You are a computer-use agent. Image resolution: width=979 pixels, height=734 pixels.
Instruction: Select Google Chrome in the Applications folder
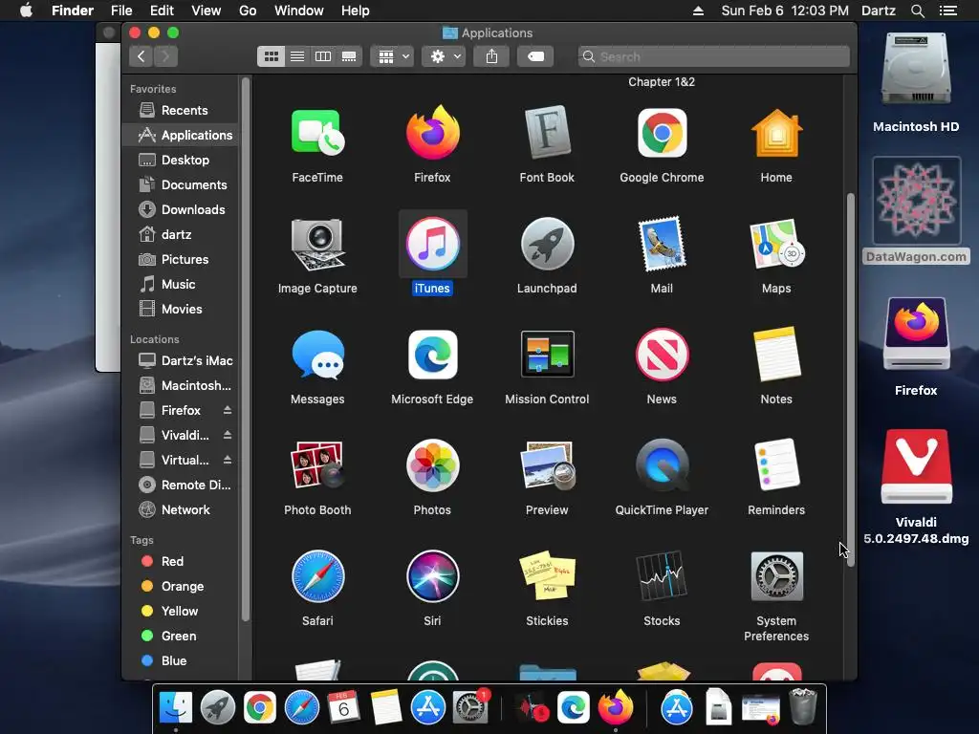(x=662, y=133)
